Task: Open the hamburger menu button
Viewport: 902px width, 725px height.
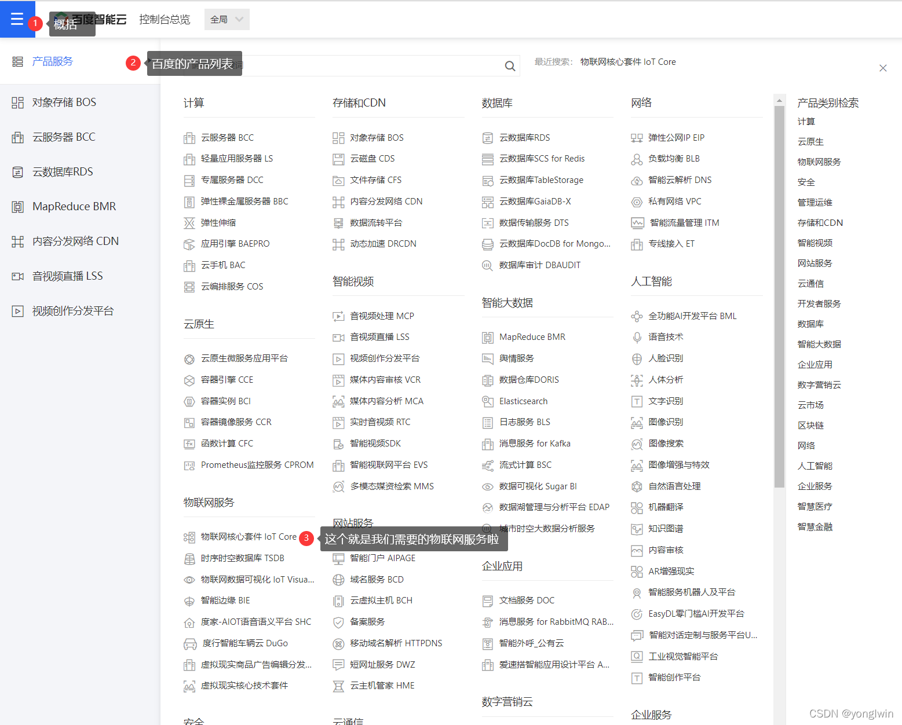Action: point(17,19)
